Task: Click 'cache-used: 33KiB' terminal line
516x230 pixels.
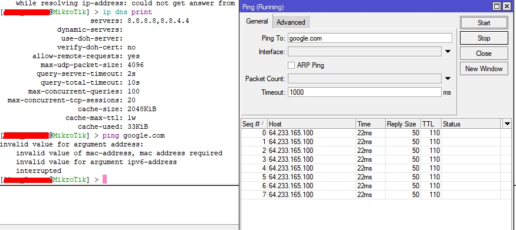Action: [113, 126]
